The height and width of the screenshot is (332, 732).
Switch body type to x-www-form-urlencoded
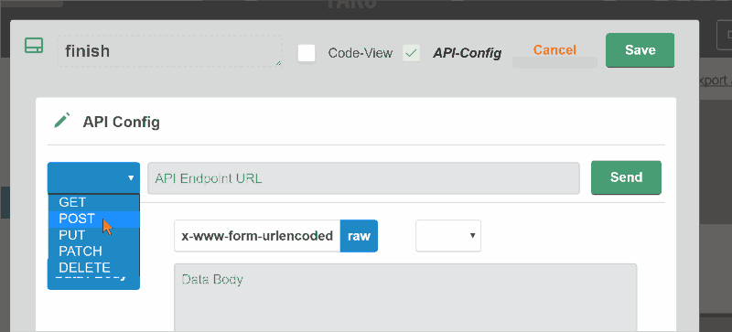tap(257, 236)
